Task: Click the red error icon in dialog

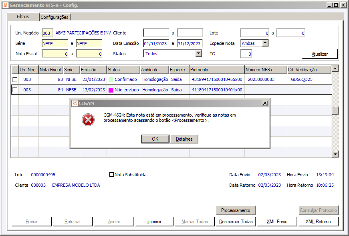Action: tap(88, 120)
